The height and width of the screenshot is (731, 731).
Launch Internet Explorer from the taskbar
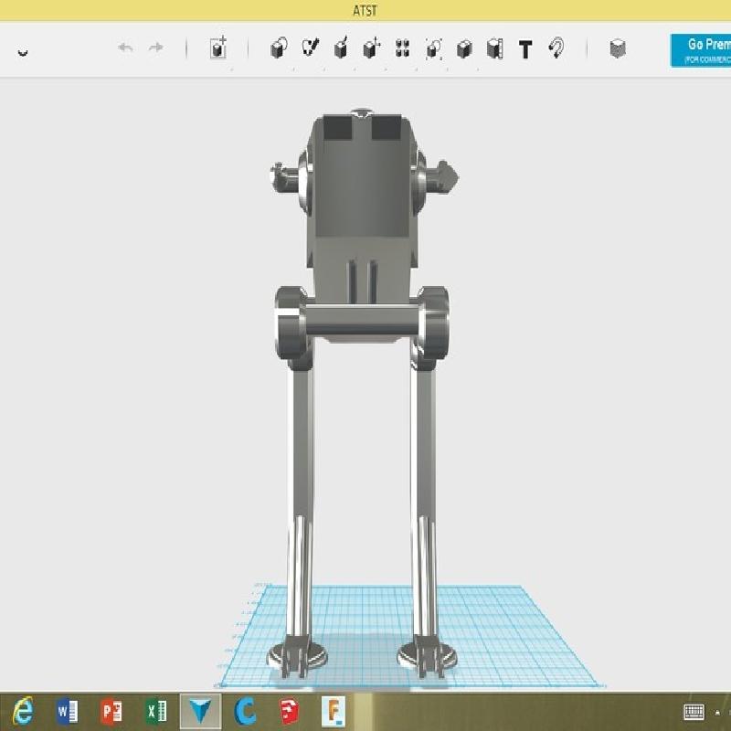(x=23, y=712)
